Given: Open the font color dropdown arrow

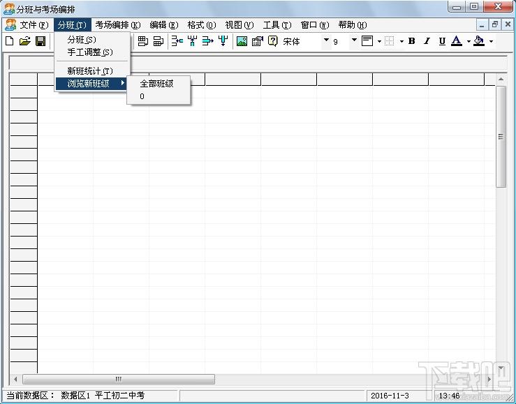Looking at the screenshot, I should tap(469, 41).
